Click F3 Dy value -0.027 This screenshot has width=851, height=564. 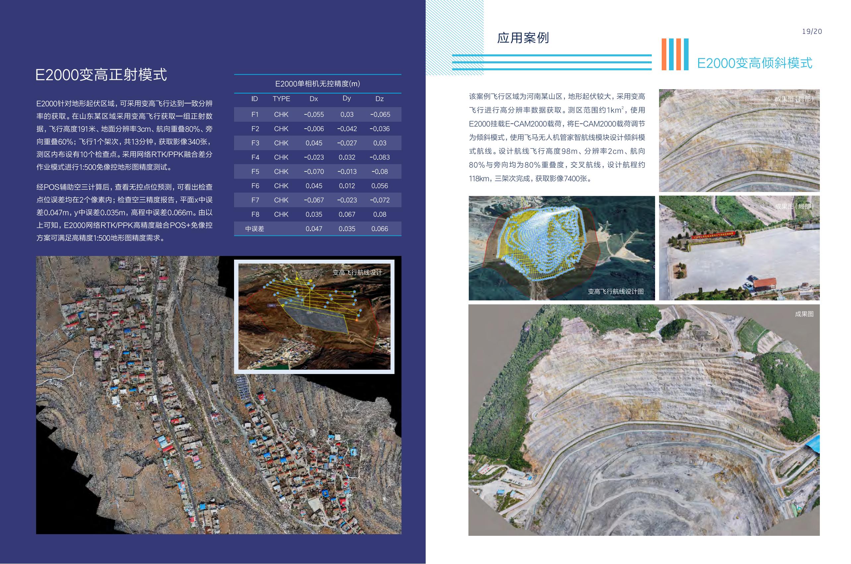pyautogui.click(x=347, y=143)
